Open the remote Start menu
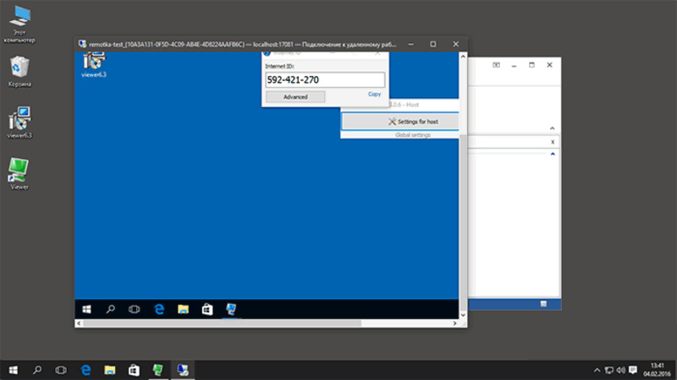Image resolution: width=677 pixels, height=380 pixels. 87,309
